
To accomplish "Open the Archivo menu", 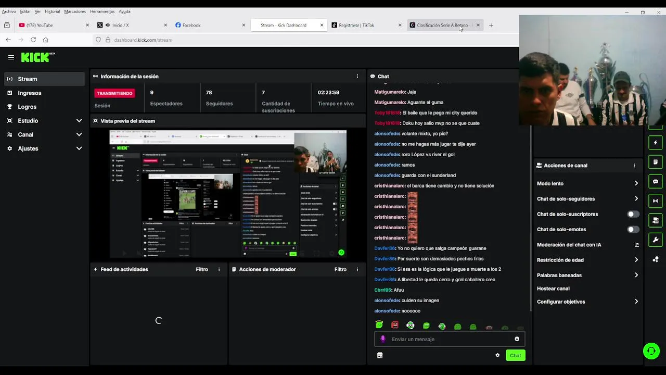I will pos(9,11).
